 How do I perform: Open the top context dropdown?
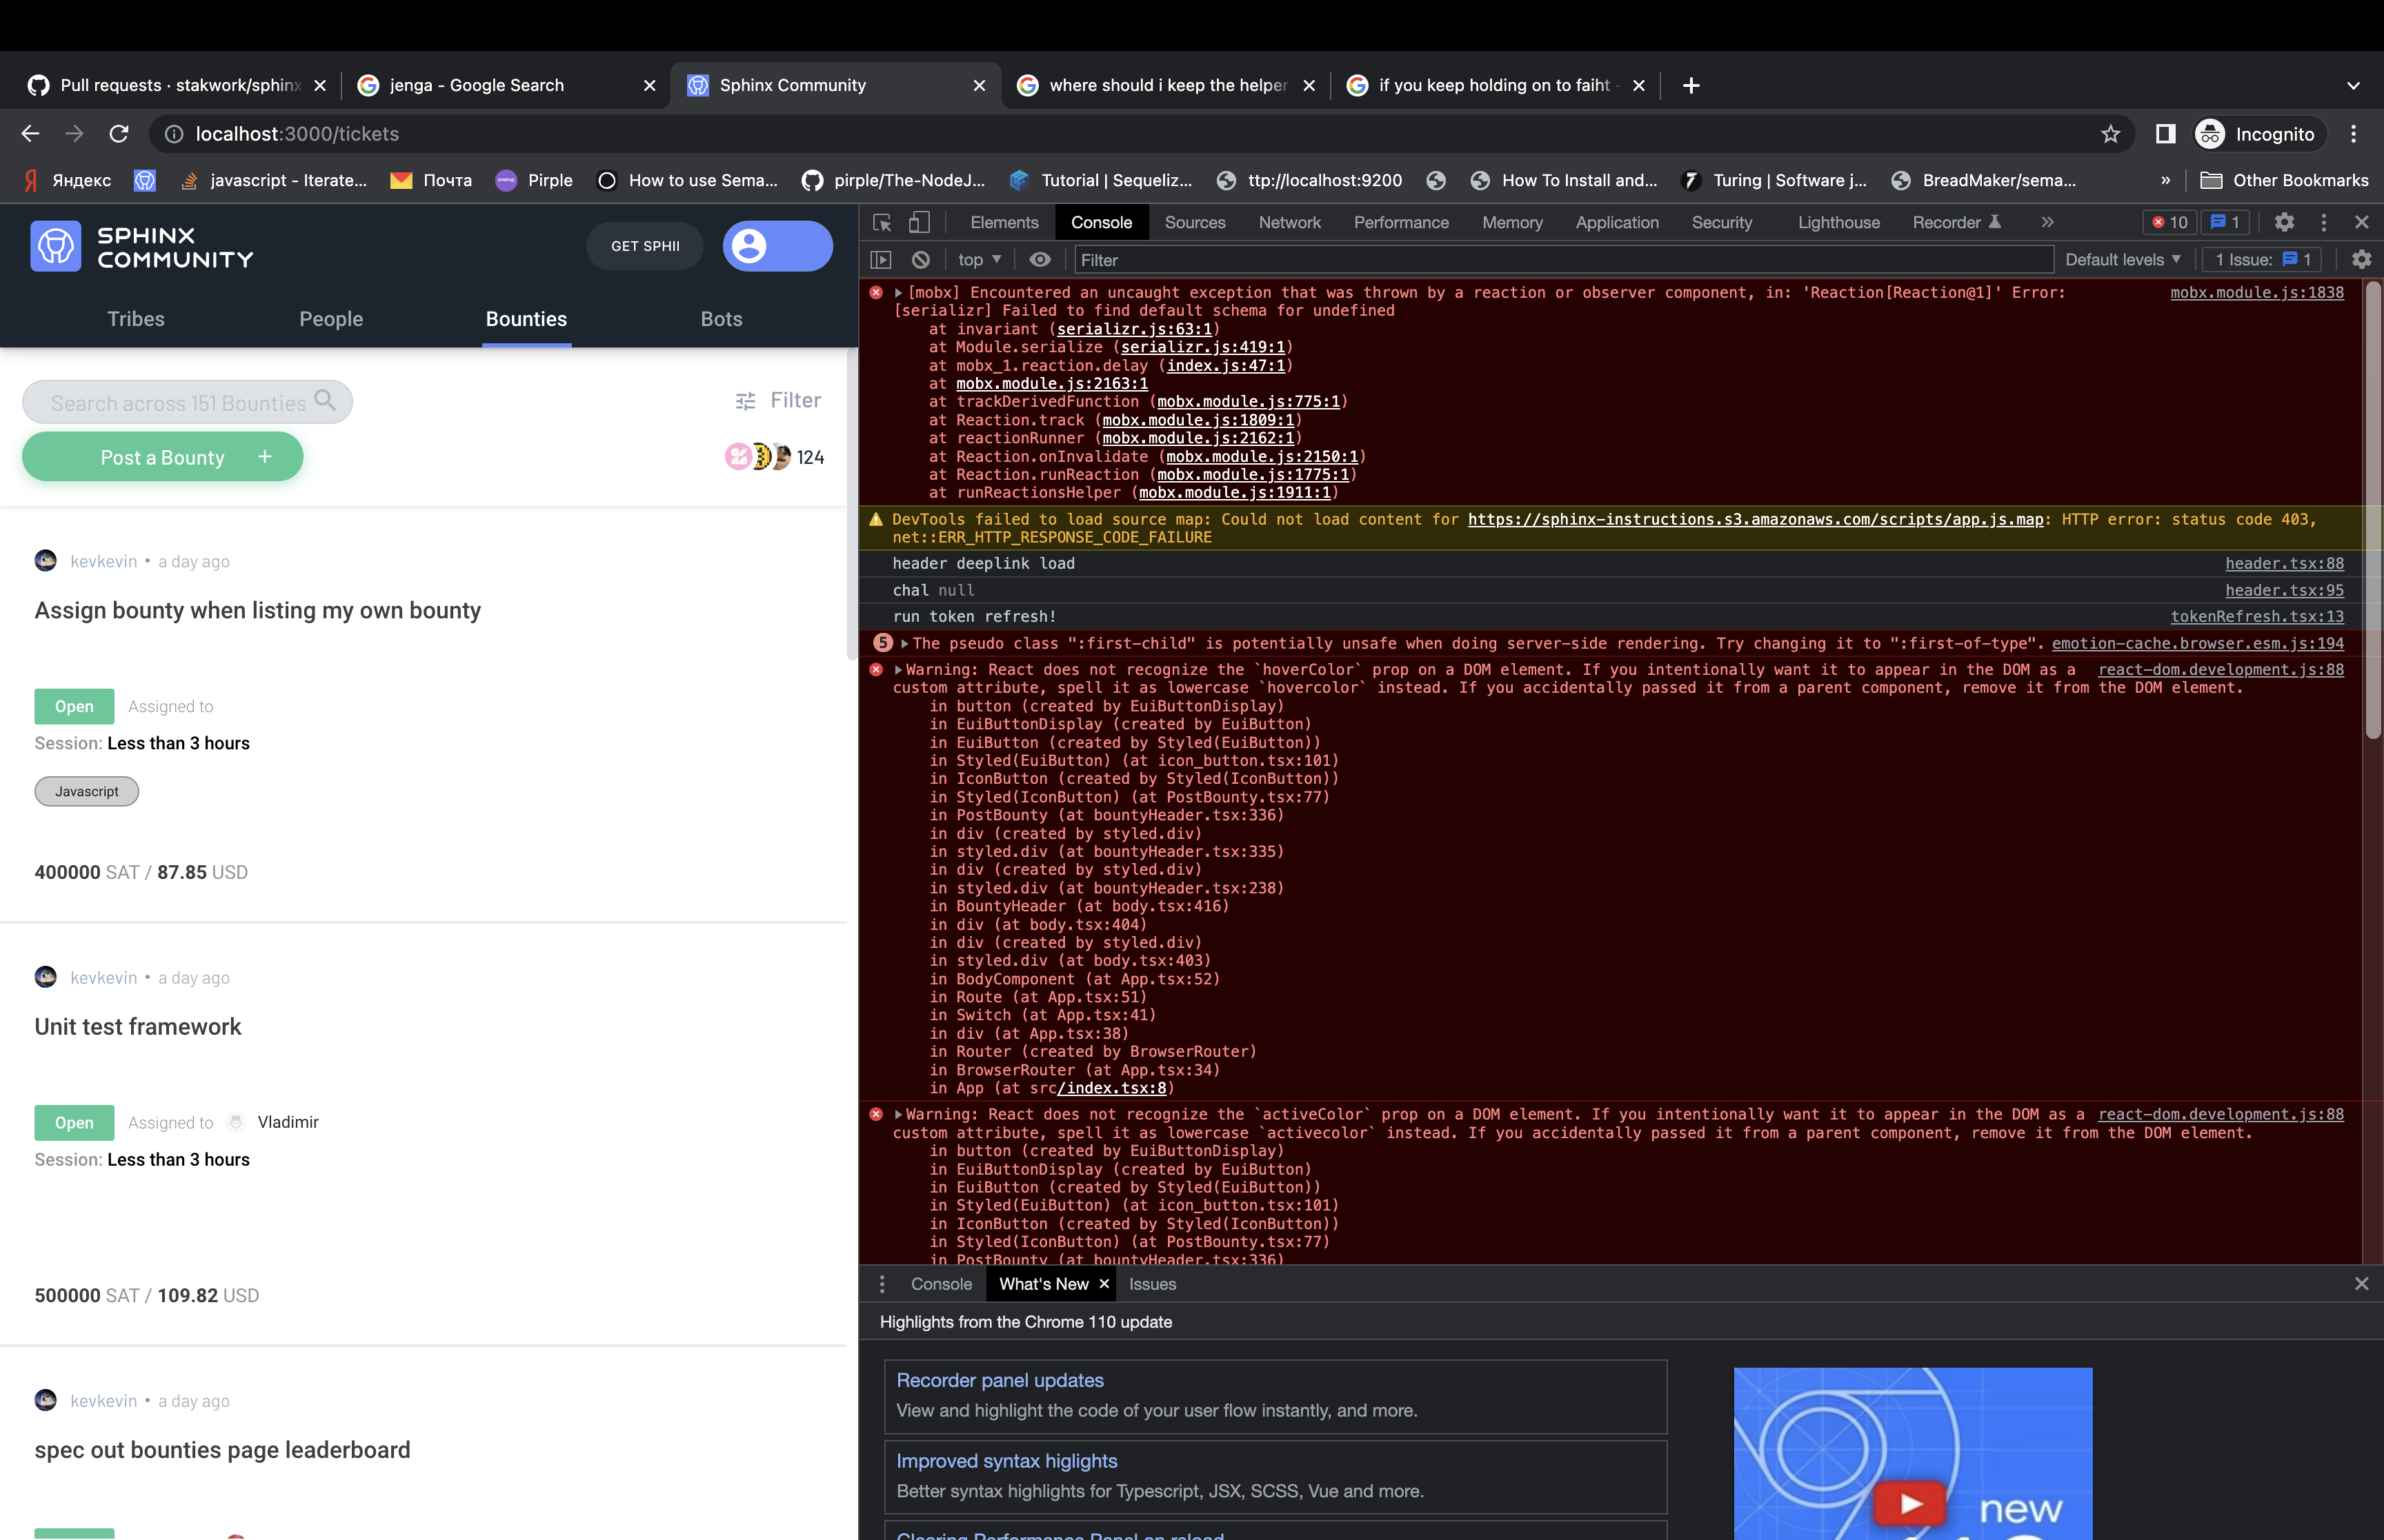coord(978,260)
